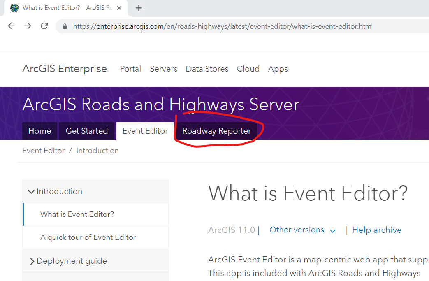Open 'A quick tour of Event Editor'
Screen dimensions: 429x281
[x=96, y=237]
